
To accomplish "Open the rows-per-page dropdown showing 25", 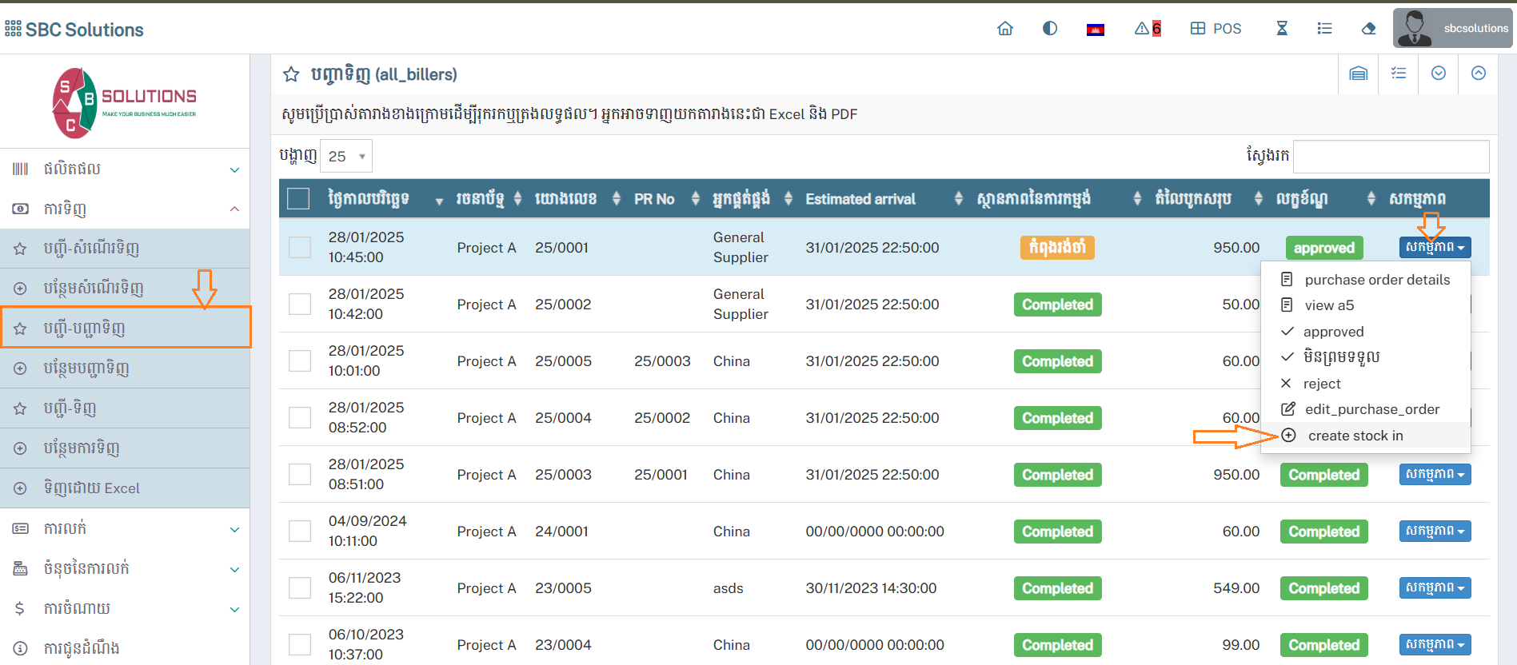I will [x=346, y=157].
